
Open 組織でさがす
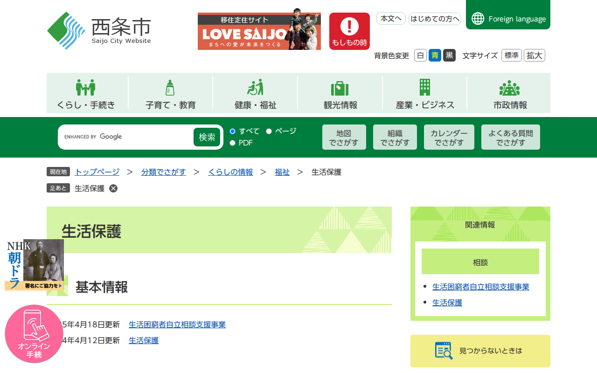point(395,137)
